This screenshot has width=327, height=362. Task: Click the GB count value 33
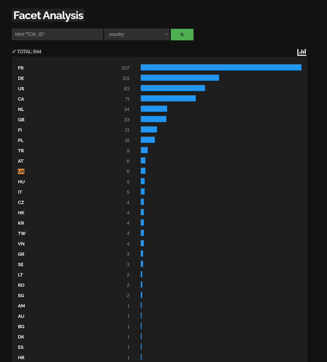127,119
